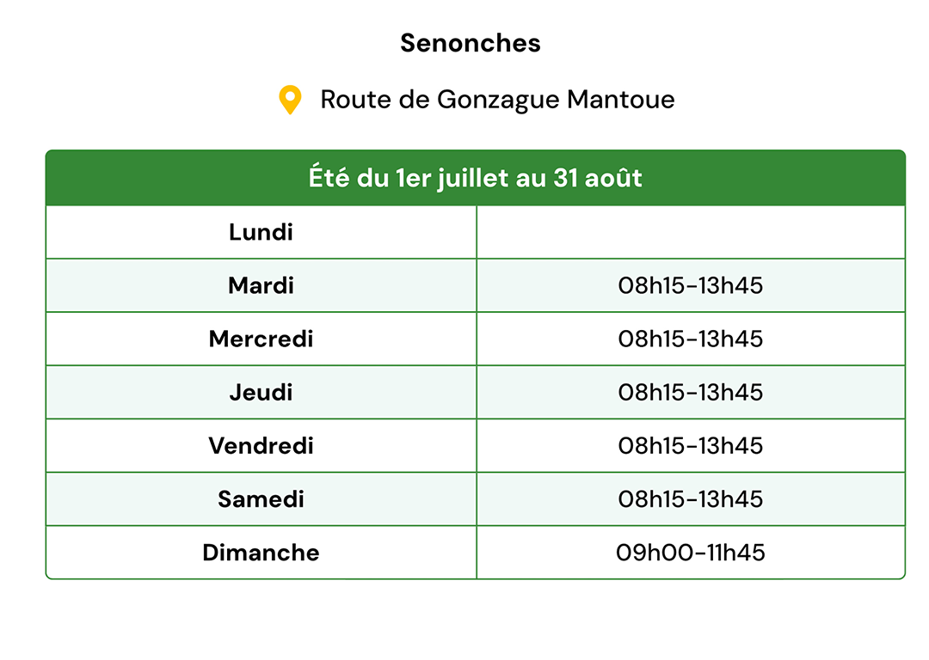Select the Mercredi day cell
The height and width of the screenshot is (660, 929).
click(261, 339)
